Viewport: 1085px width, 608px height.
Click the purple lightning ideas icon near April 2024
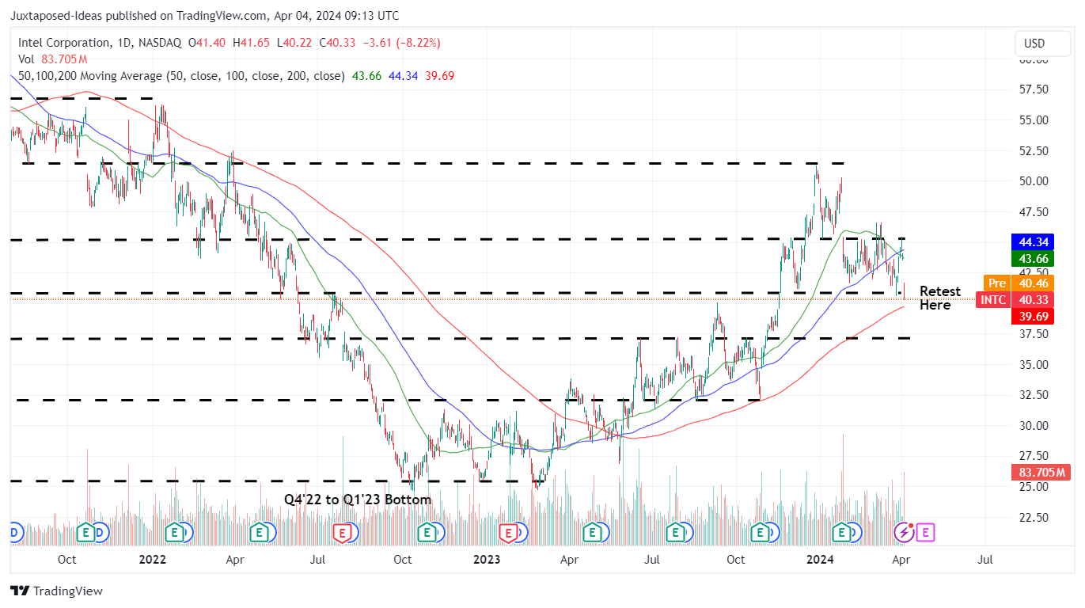(903, 533)
